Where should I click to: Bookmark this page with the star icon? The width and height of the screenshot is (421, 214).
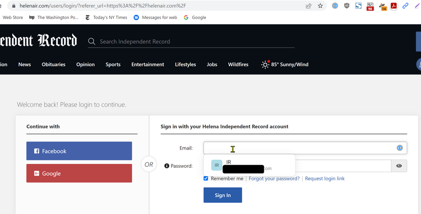pyautogui.click(x=320, y=6)
